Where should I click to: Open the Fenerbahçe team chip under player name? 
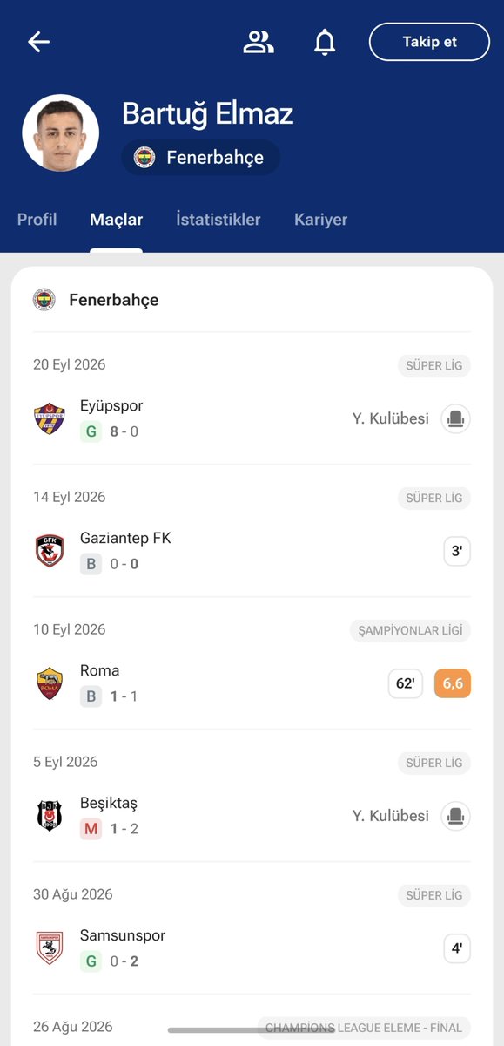[201, 158]
